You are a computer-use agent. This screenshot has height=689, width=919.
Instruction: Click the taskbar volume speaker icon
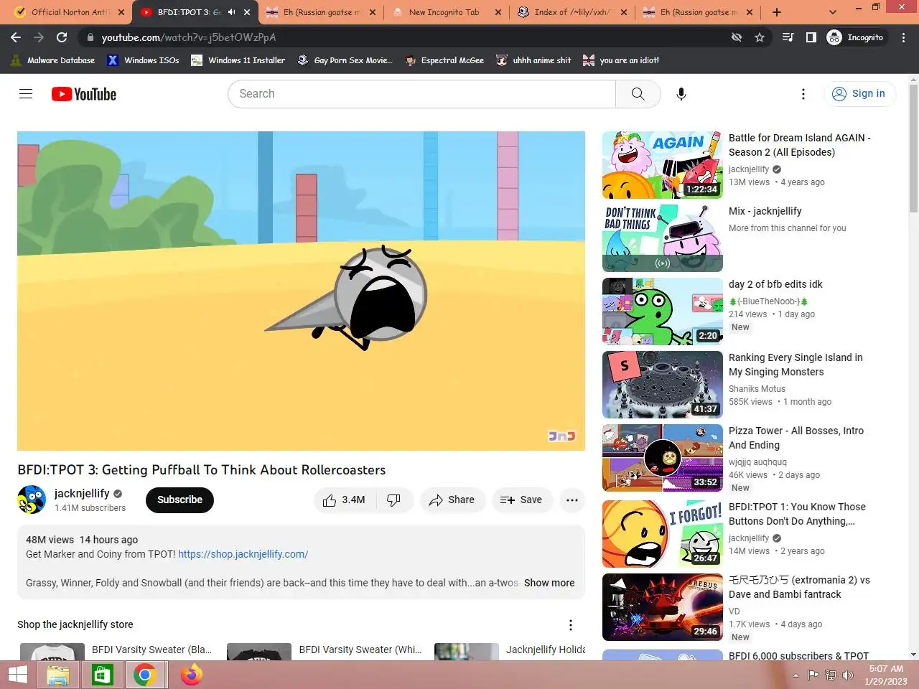[848, 675]
